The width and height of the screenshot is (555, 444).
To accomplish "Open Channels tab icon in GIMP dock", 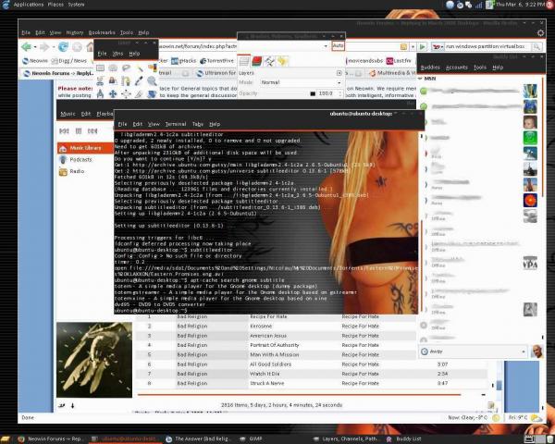I will tap(256, 62).
